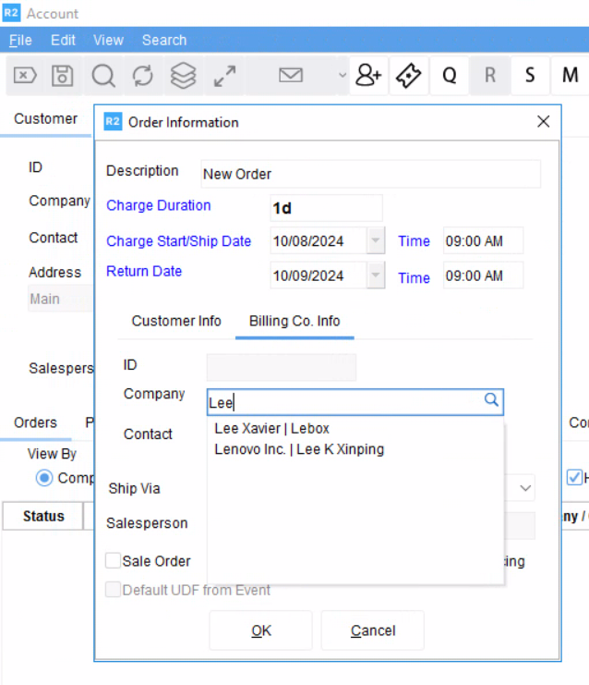Switch to the Customer Info tab
The height and width of the screenshot is (685, 589).
point(176,321)
